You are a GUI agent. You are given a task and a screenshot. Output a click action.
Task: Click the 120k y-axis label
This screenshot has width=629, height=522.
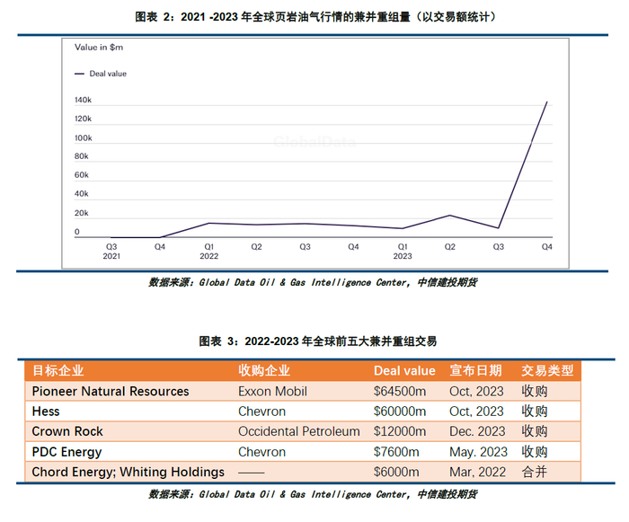click(83, 119)
